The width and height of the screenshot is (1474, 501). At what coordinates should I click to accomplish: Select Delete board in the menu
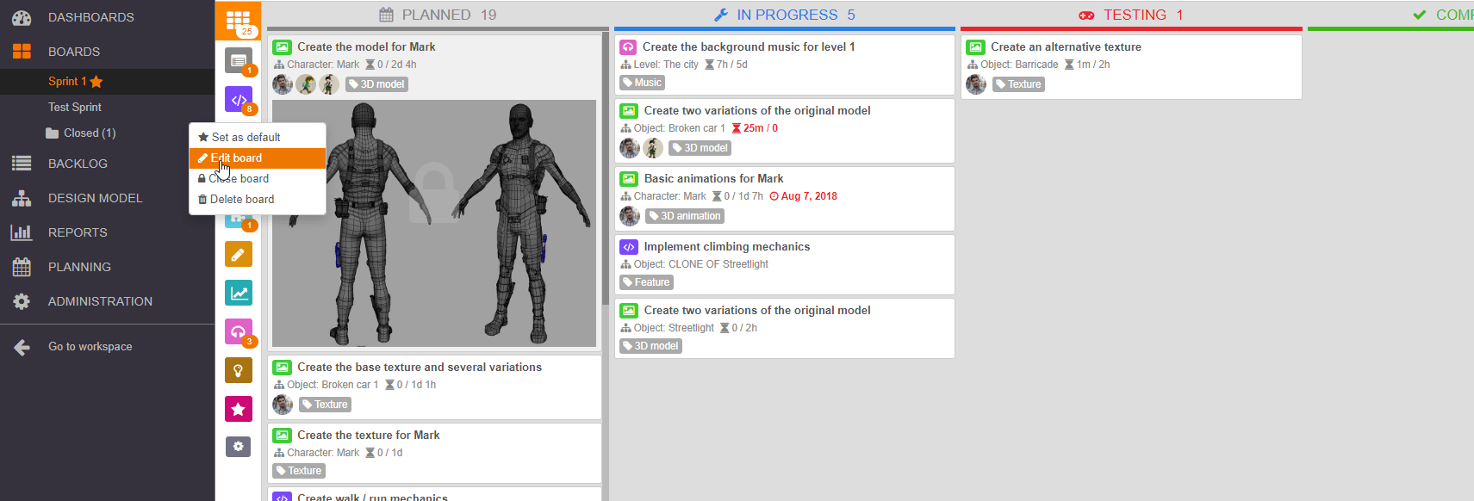(241, 200)
